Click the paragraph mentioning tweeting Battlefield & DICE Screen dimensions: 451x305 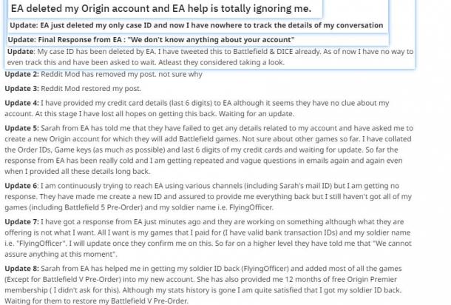tap(210, 57)
